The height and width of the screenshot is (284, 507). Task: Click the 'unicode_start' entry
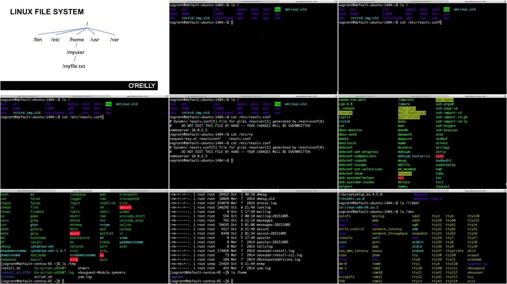(x=132, y=216)
